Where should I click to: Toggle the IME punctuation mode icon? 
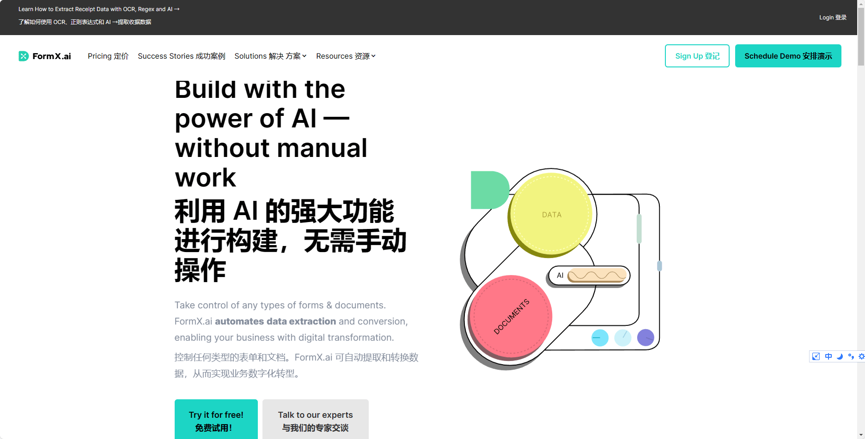click(x=851, y=356)
